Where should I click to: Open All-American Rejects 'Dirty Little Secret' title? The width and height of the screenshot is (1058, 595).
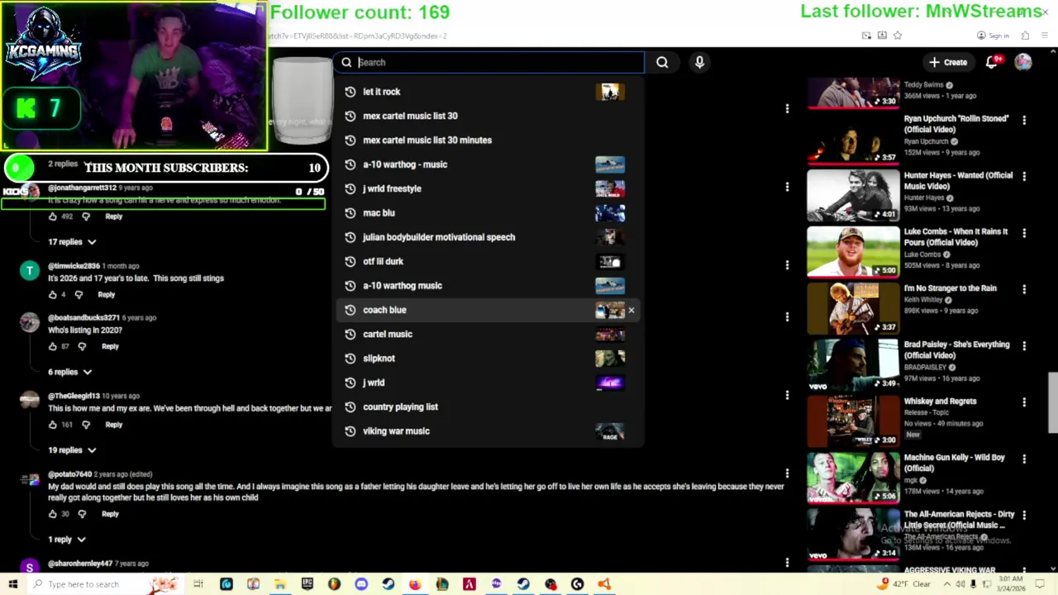pyautogui.click(x=959, y=520)
